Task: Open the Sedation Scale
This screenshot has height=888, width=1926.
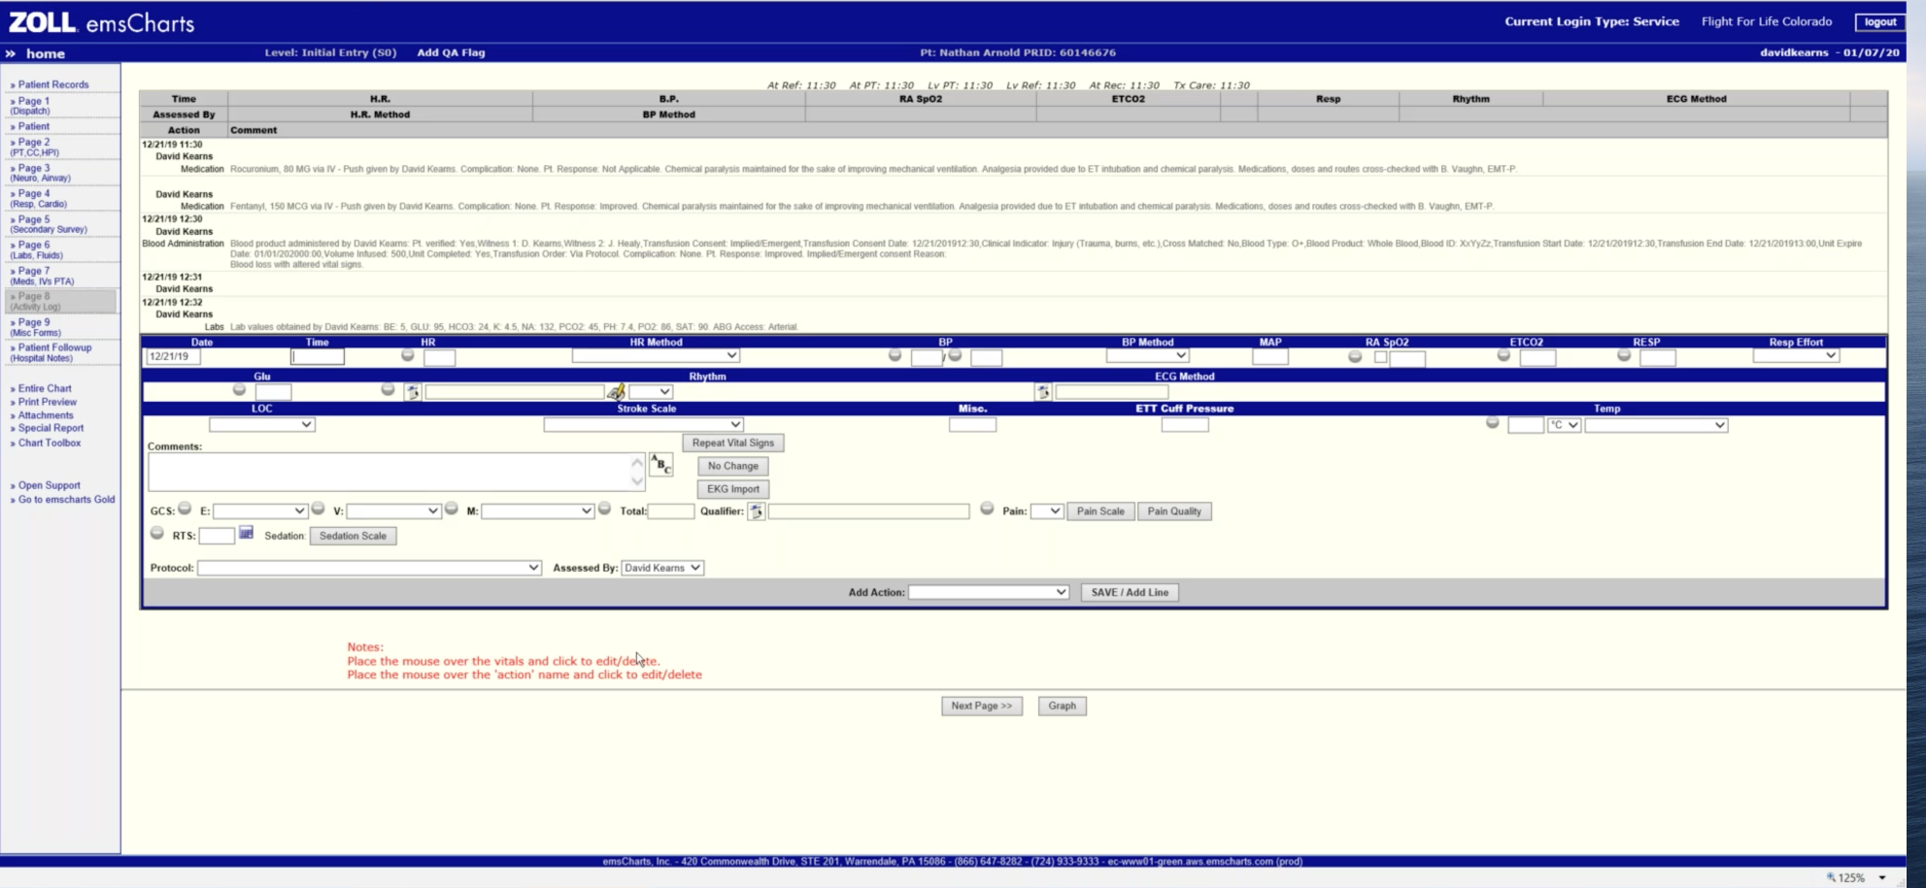Action: point(354,535)
